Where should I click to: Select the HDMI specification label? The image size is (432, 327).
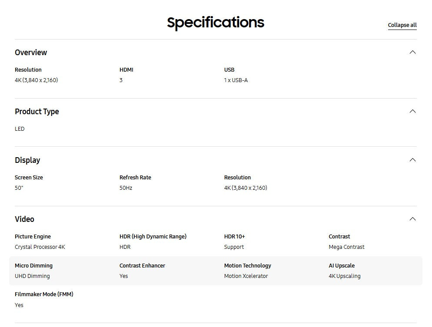(x=126, y=70)
